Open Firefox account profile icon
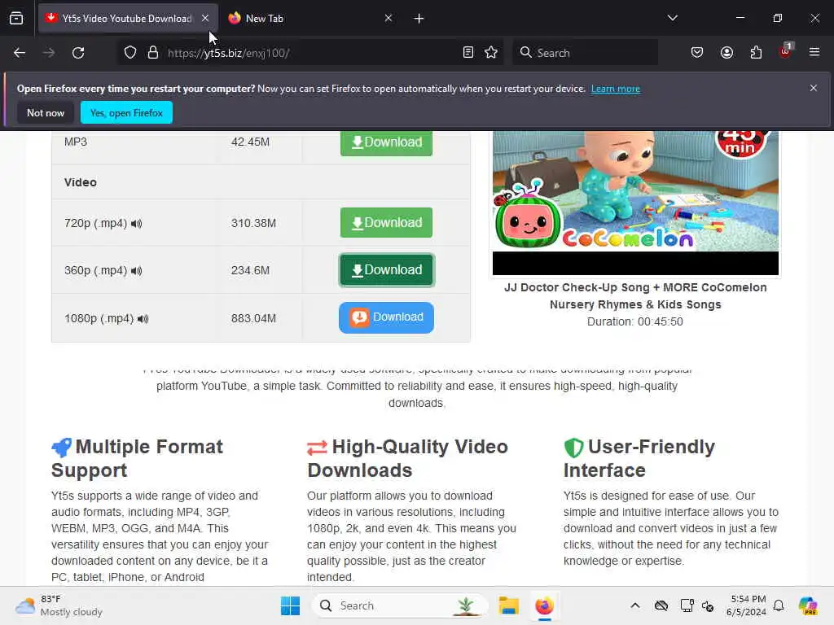 tap(726, 53)
